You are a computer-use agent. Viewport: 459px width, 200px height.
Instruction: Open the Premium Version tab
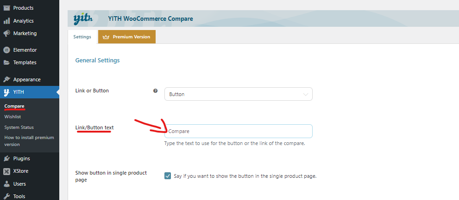point(127,37)
